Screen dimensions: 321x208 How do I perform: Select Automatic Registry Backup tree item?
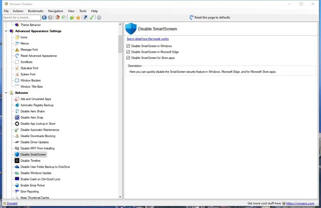point(37,105)
